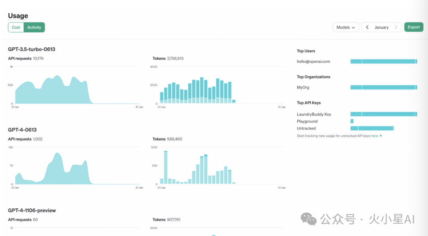Open the 'here' untracked API keys link
This screenshot has height=236, width=428.
click(374, 136)
